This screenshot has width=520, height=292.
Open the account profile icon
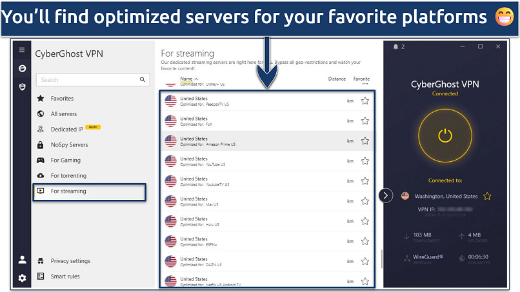pos(22,260)
